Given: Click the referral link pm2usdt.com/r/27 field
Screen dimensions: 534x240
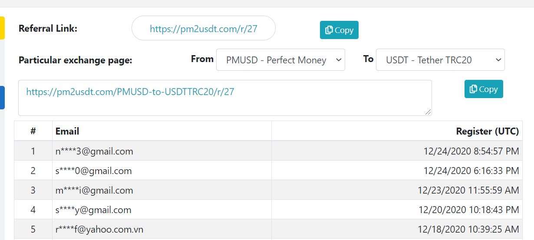Looking at the screenshot, I should (x=204, y=29).
